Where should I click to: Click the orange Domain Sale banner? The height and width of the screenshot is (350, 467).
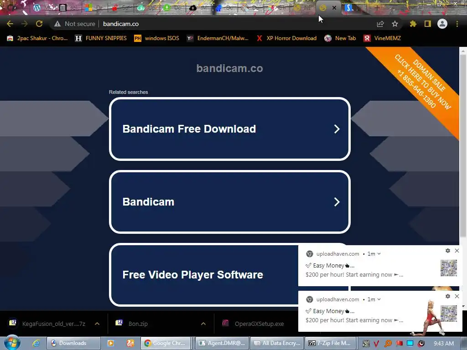[x=423, y=82]
